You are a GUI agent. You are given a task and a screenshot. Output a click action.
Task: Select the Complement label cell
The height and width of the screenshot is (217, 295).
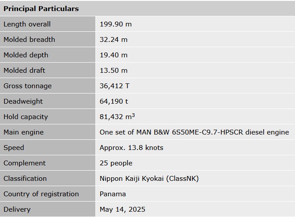tap(24, 163)
